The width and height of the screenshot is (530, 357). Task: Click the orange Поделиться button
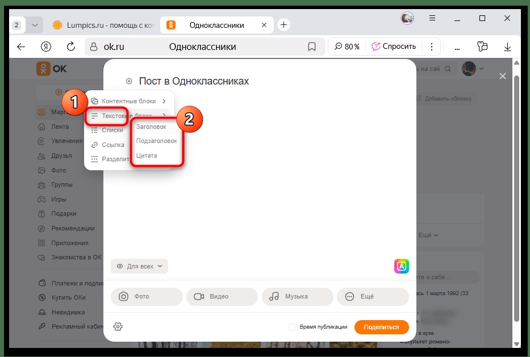[381, 327]
